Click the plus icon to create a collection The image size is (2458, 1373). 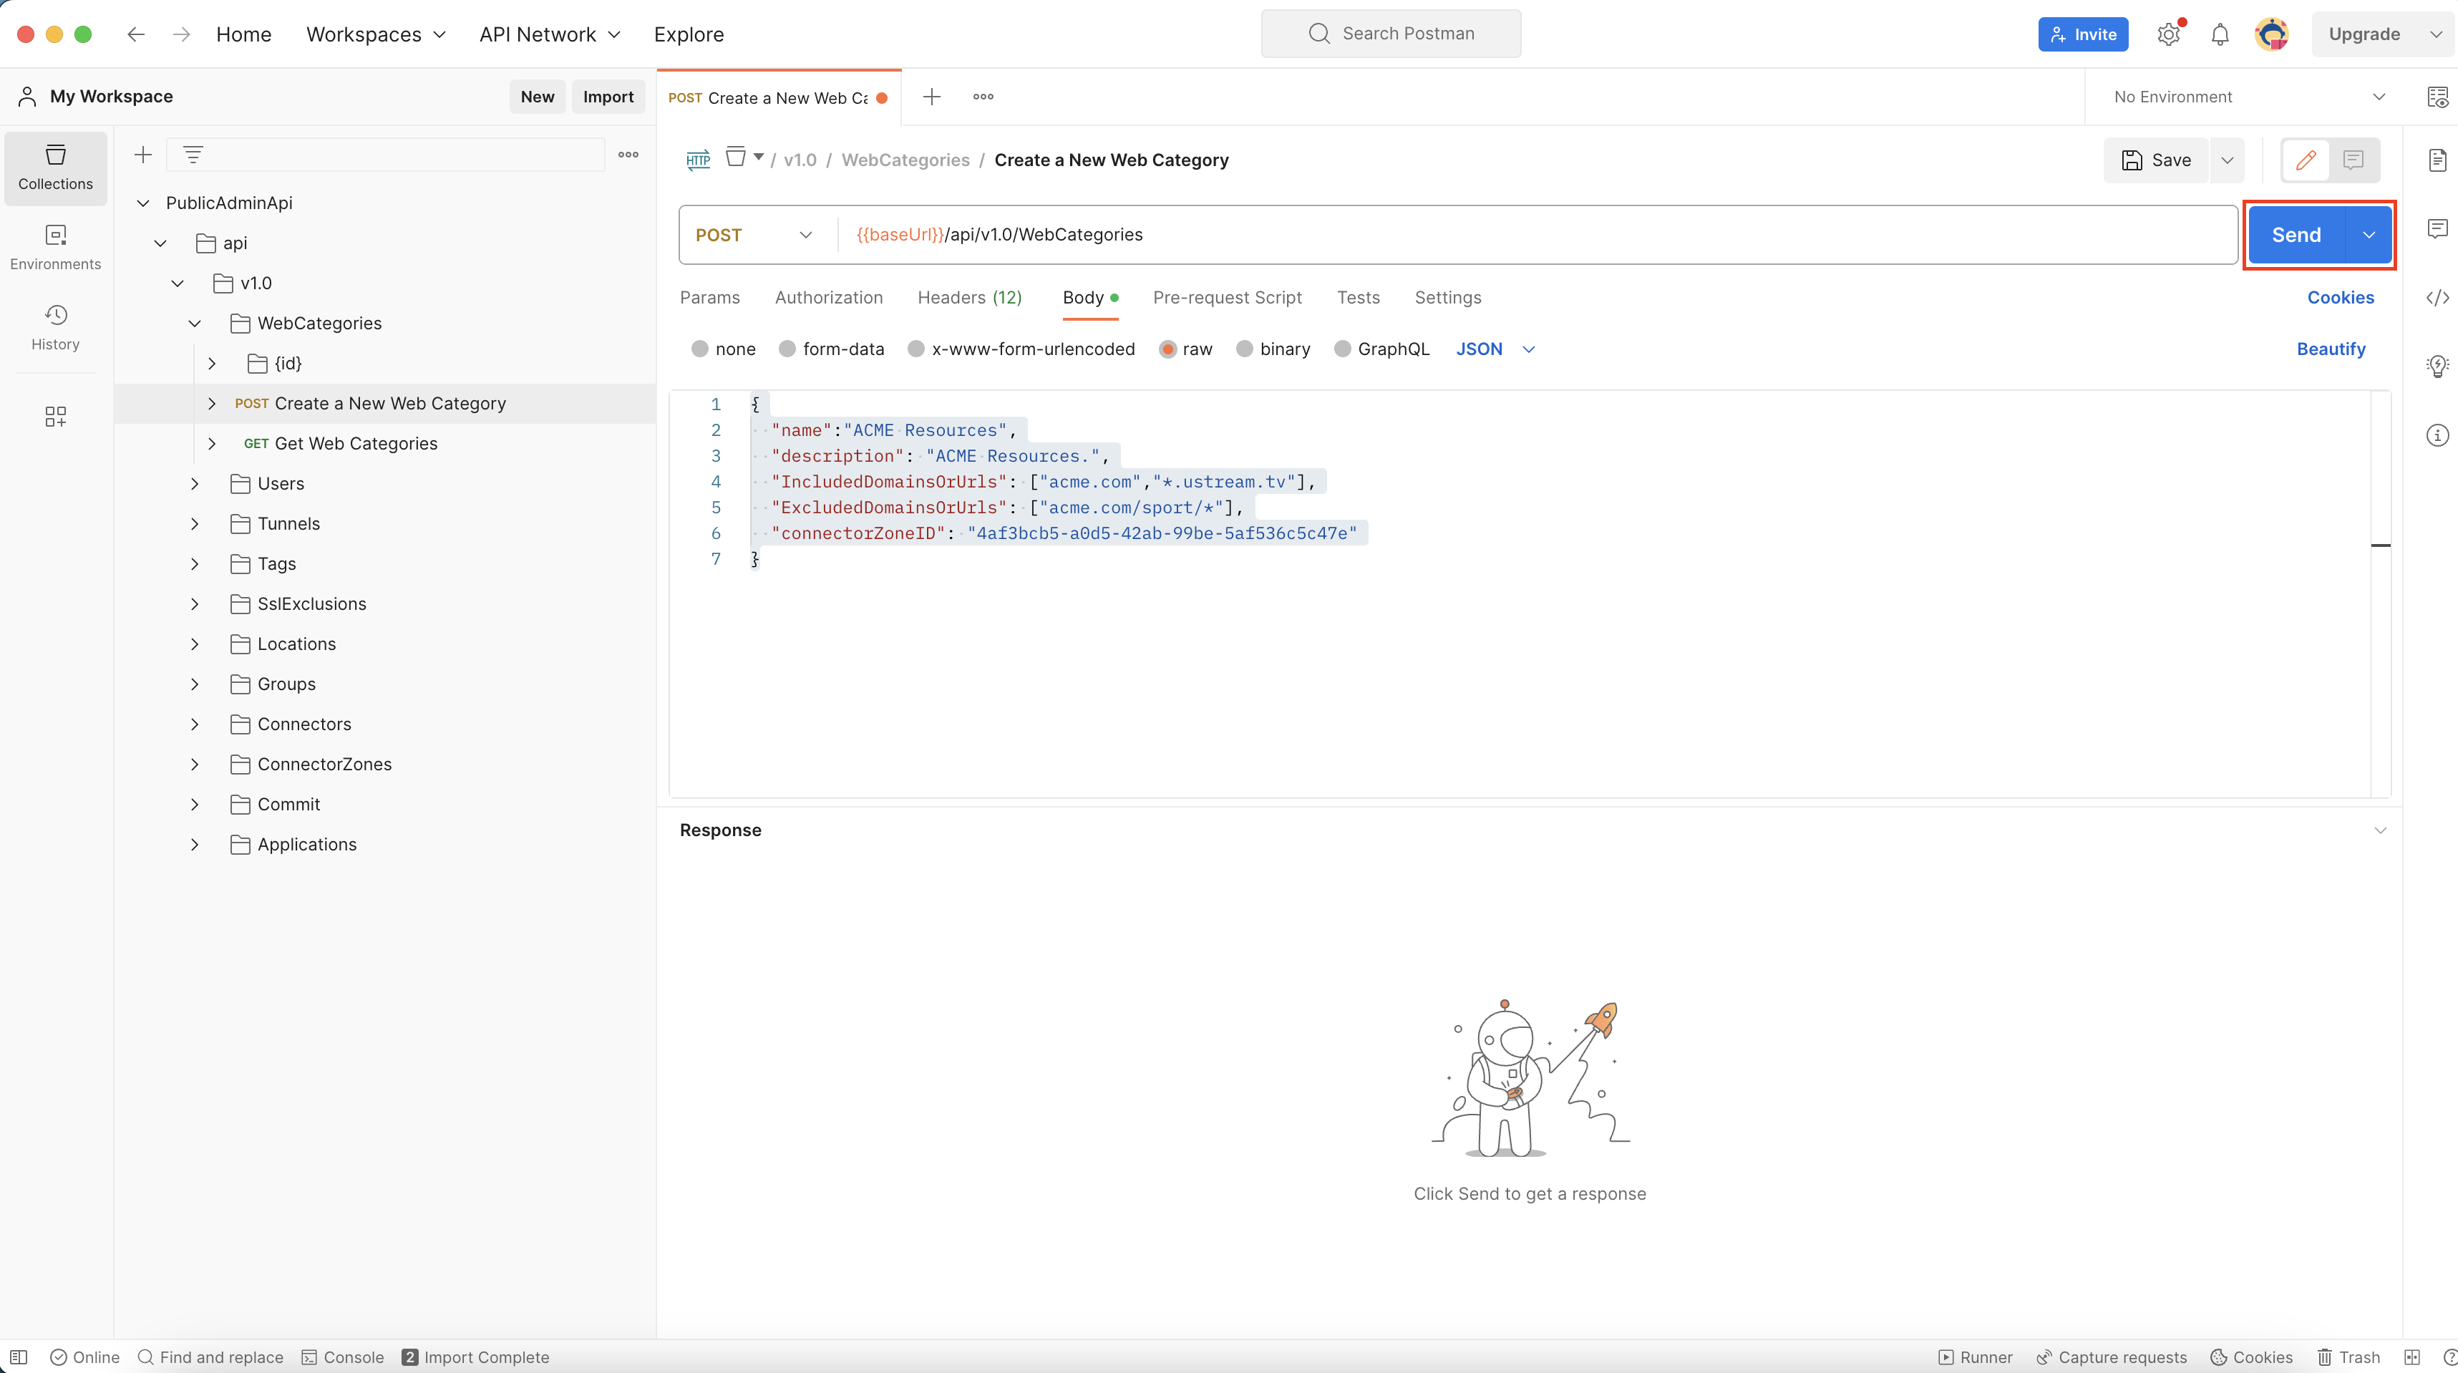(143, 155)
